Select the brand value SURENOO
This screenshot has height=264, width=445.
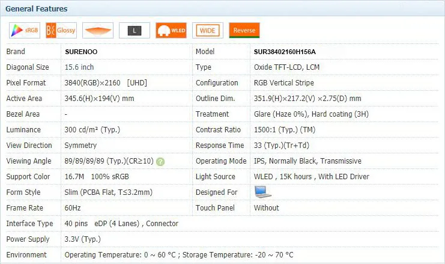81,52
